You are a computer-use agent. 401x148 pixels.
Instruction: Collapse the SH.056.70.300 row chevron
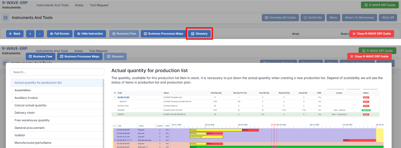point(115,97)
